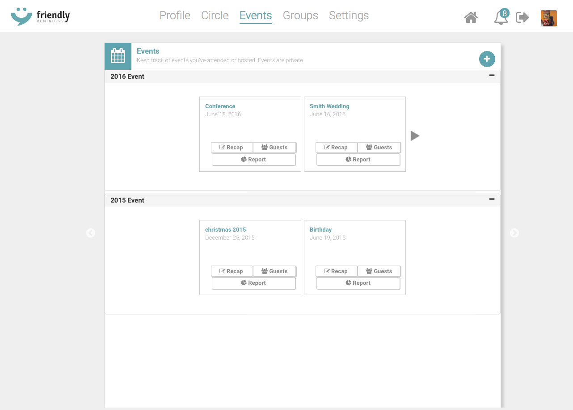573x410 pixels.
Task: Open the Smith Wedding event title
Action: (329, 106)
